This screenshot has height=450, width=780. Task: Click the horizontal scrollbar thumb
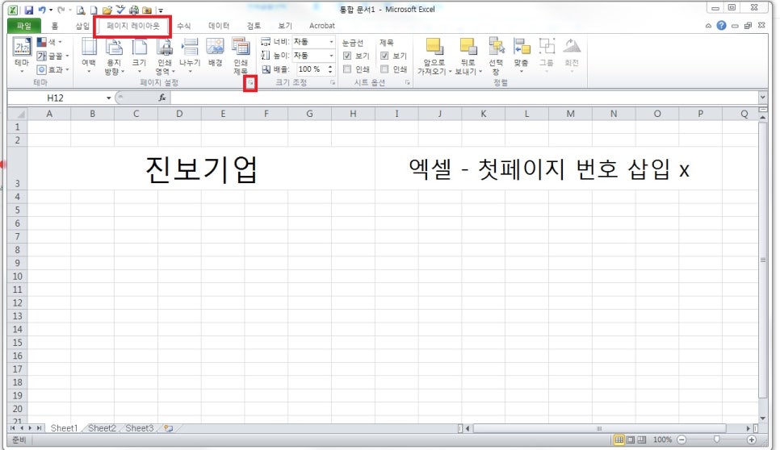click(599, 428)
